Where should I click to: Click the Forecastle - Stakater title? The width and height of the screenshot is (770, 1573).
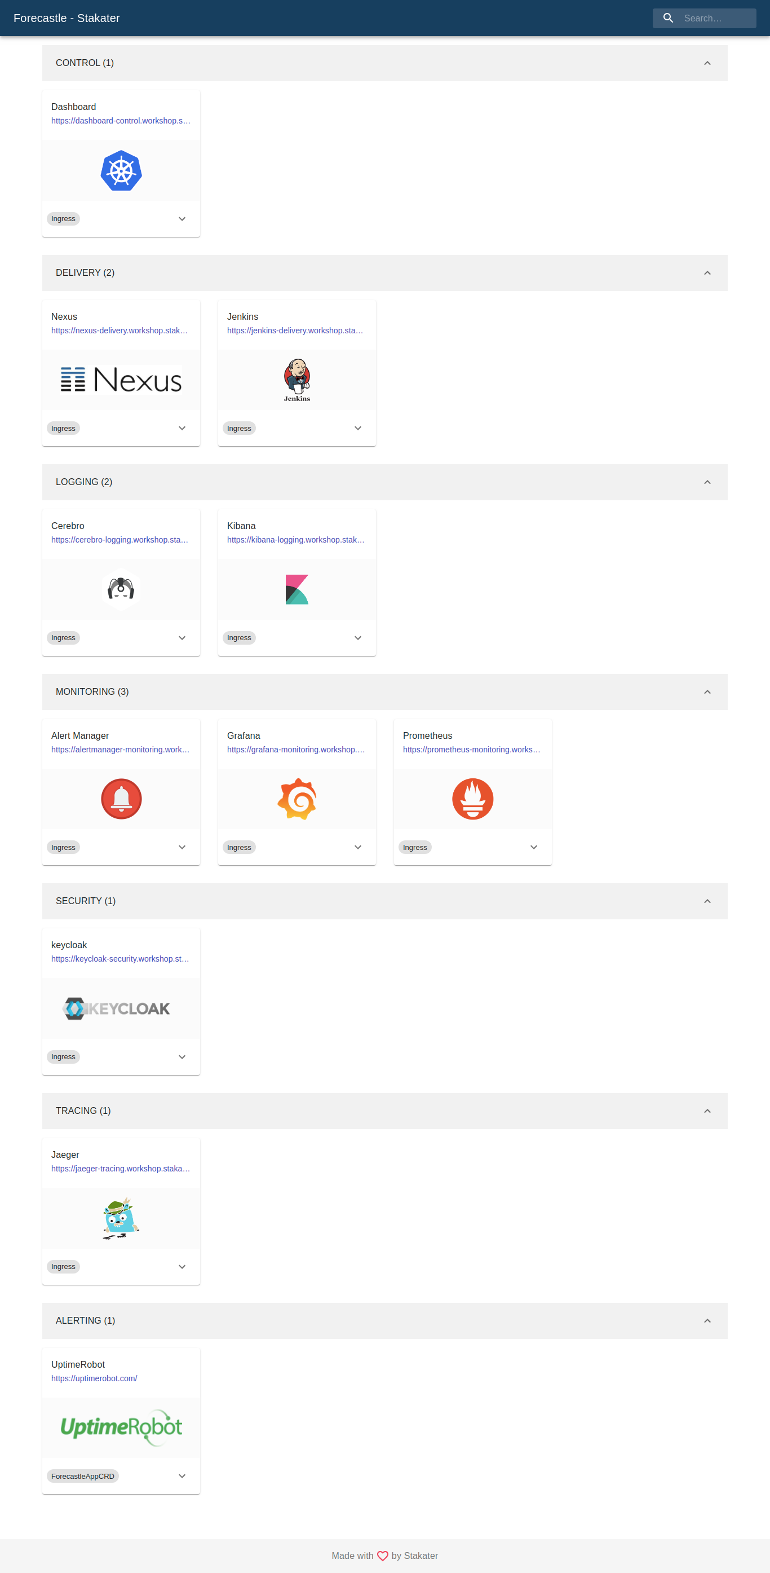pyautogui.click(x=67, y=18)
